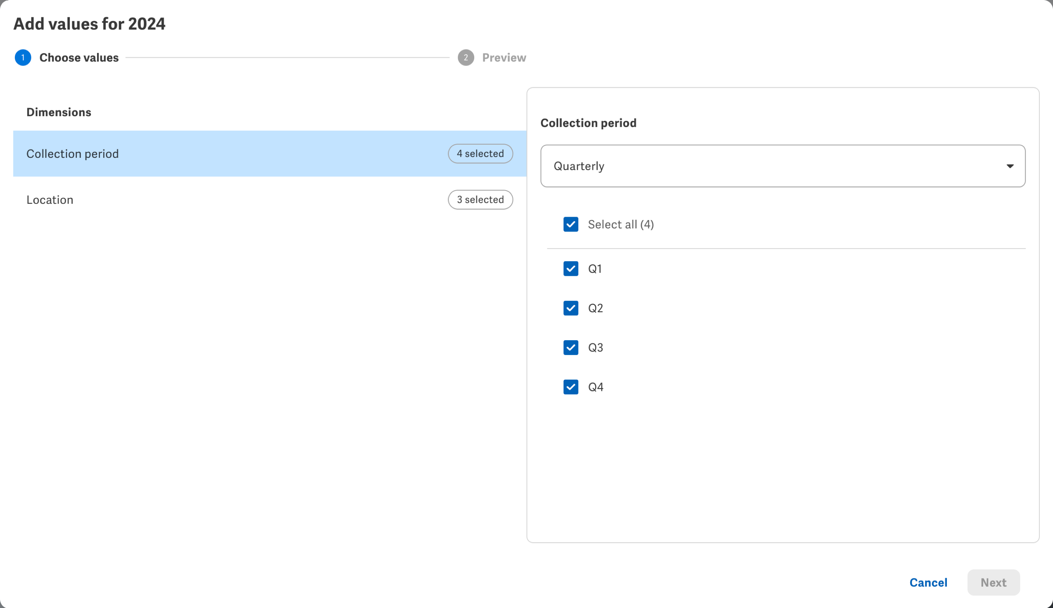The image size is (1053, 608).
Task: Click the 4 selected badge
Action: [480, 154]
